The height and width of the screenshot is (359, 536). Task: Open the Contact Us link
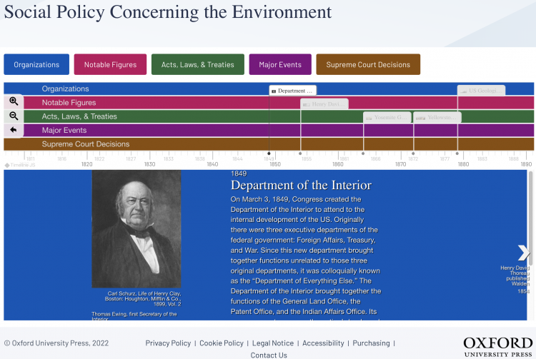pos(269,355)
